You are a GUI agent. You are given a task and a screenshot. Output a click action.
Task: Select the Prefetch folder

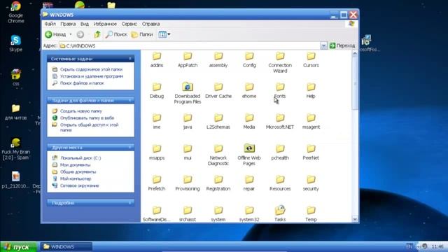pos(157,183)
